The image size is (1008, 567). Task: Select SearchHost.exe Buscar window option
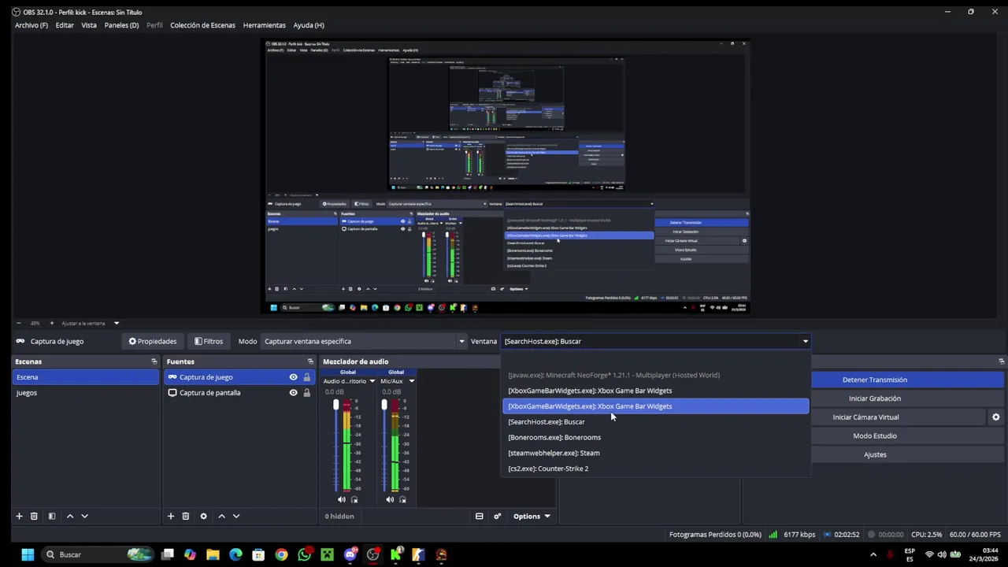(x=655, y=422)
